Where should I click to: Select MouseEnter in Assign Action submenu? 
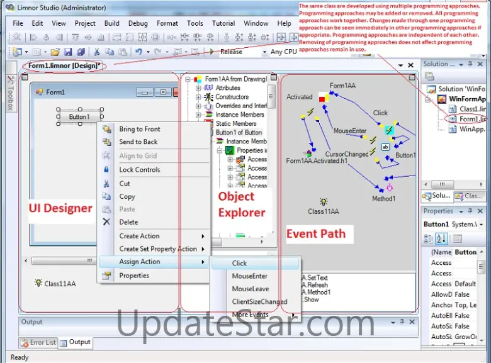pyautogui.click(x=255, y=276)
